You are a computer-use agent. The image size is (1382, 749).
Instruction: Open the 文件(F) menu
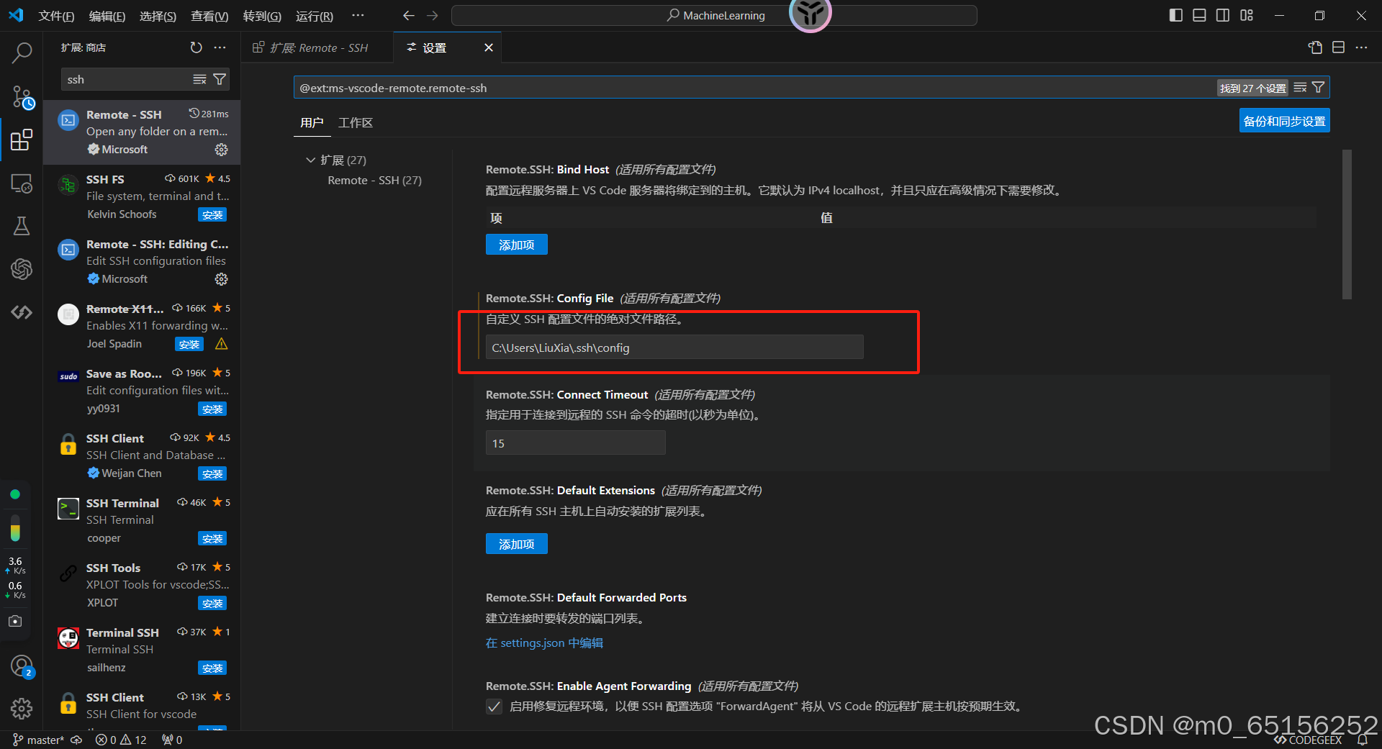(x=56, y=16)
